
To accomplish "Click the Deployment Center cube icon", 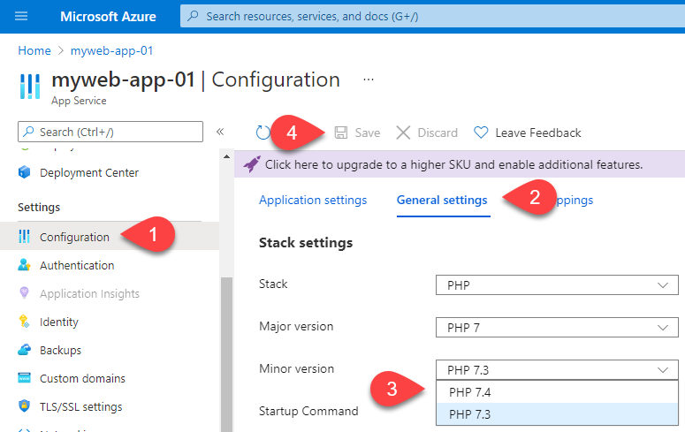I will (x=25, y=172).
